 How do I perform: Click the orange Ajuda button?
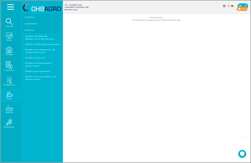(x=242, y=9)
